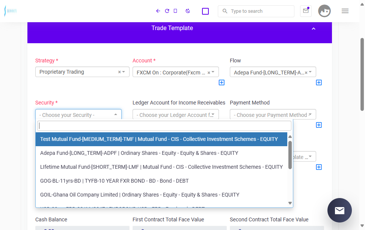Select GOIL-Ghana Oil Company Limited option

(161, 195)
